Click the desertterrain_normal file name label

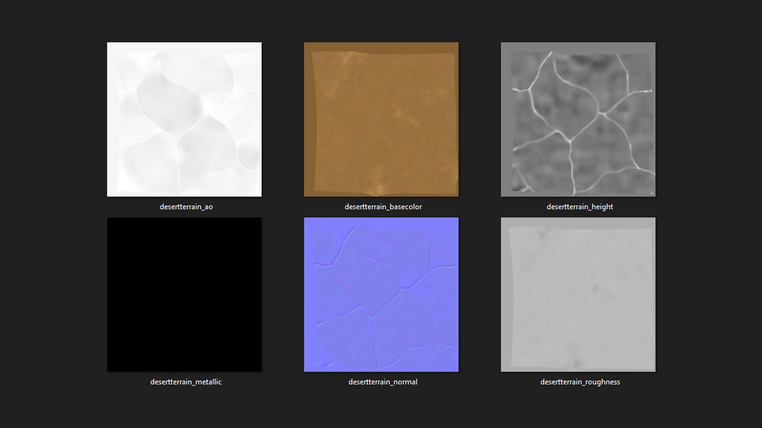point(383,382)
